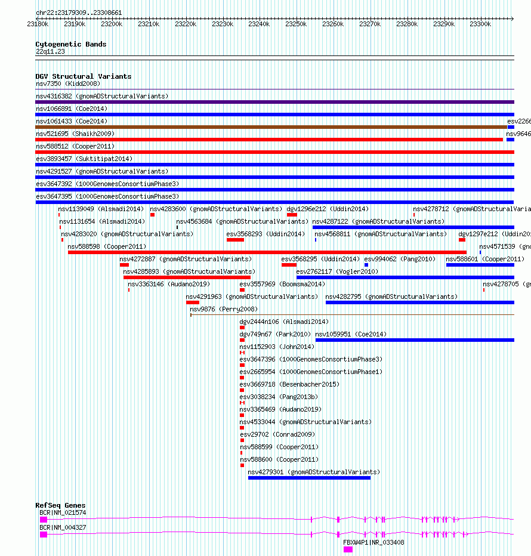Select nsv1139049 (Alsmadi2014) variant label
This screenshot has height=556, width=531.
101,209
